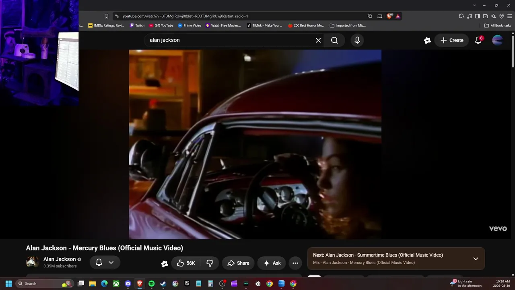Image resolution: width=515 pixels, height=290 pixels.
Task: Click the YouTube search magnifier button
Action: pyautogui.click(x=334, y=40)
